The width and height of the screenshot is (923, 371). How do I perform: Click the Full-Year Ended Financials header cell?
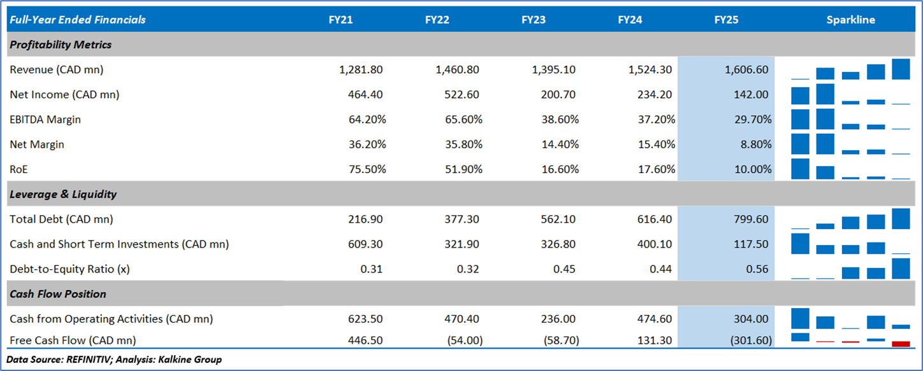pyautogui.click(x=78, y=20)
